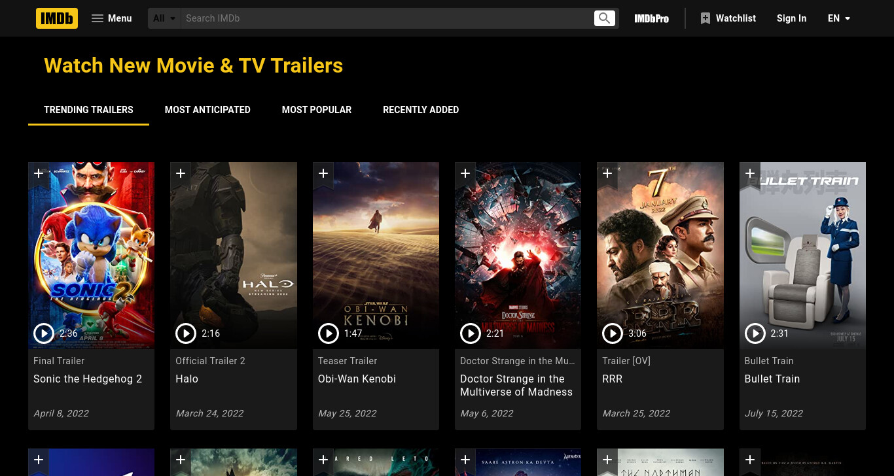Screen dimensions: 894x476
Task: Open Sonic the Hedgehog 2 title link
Action: tap(88, 379)
